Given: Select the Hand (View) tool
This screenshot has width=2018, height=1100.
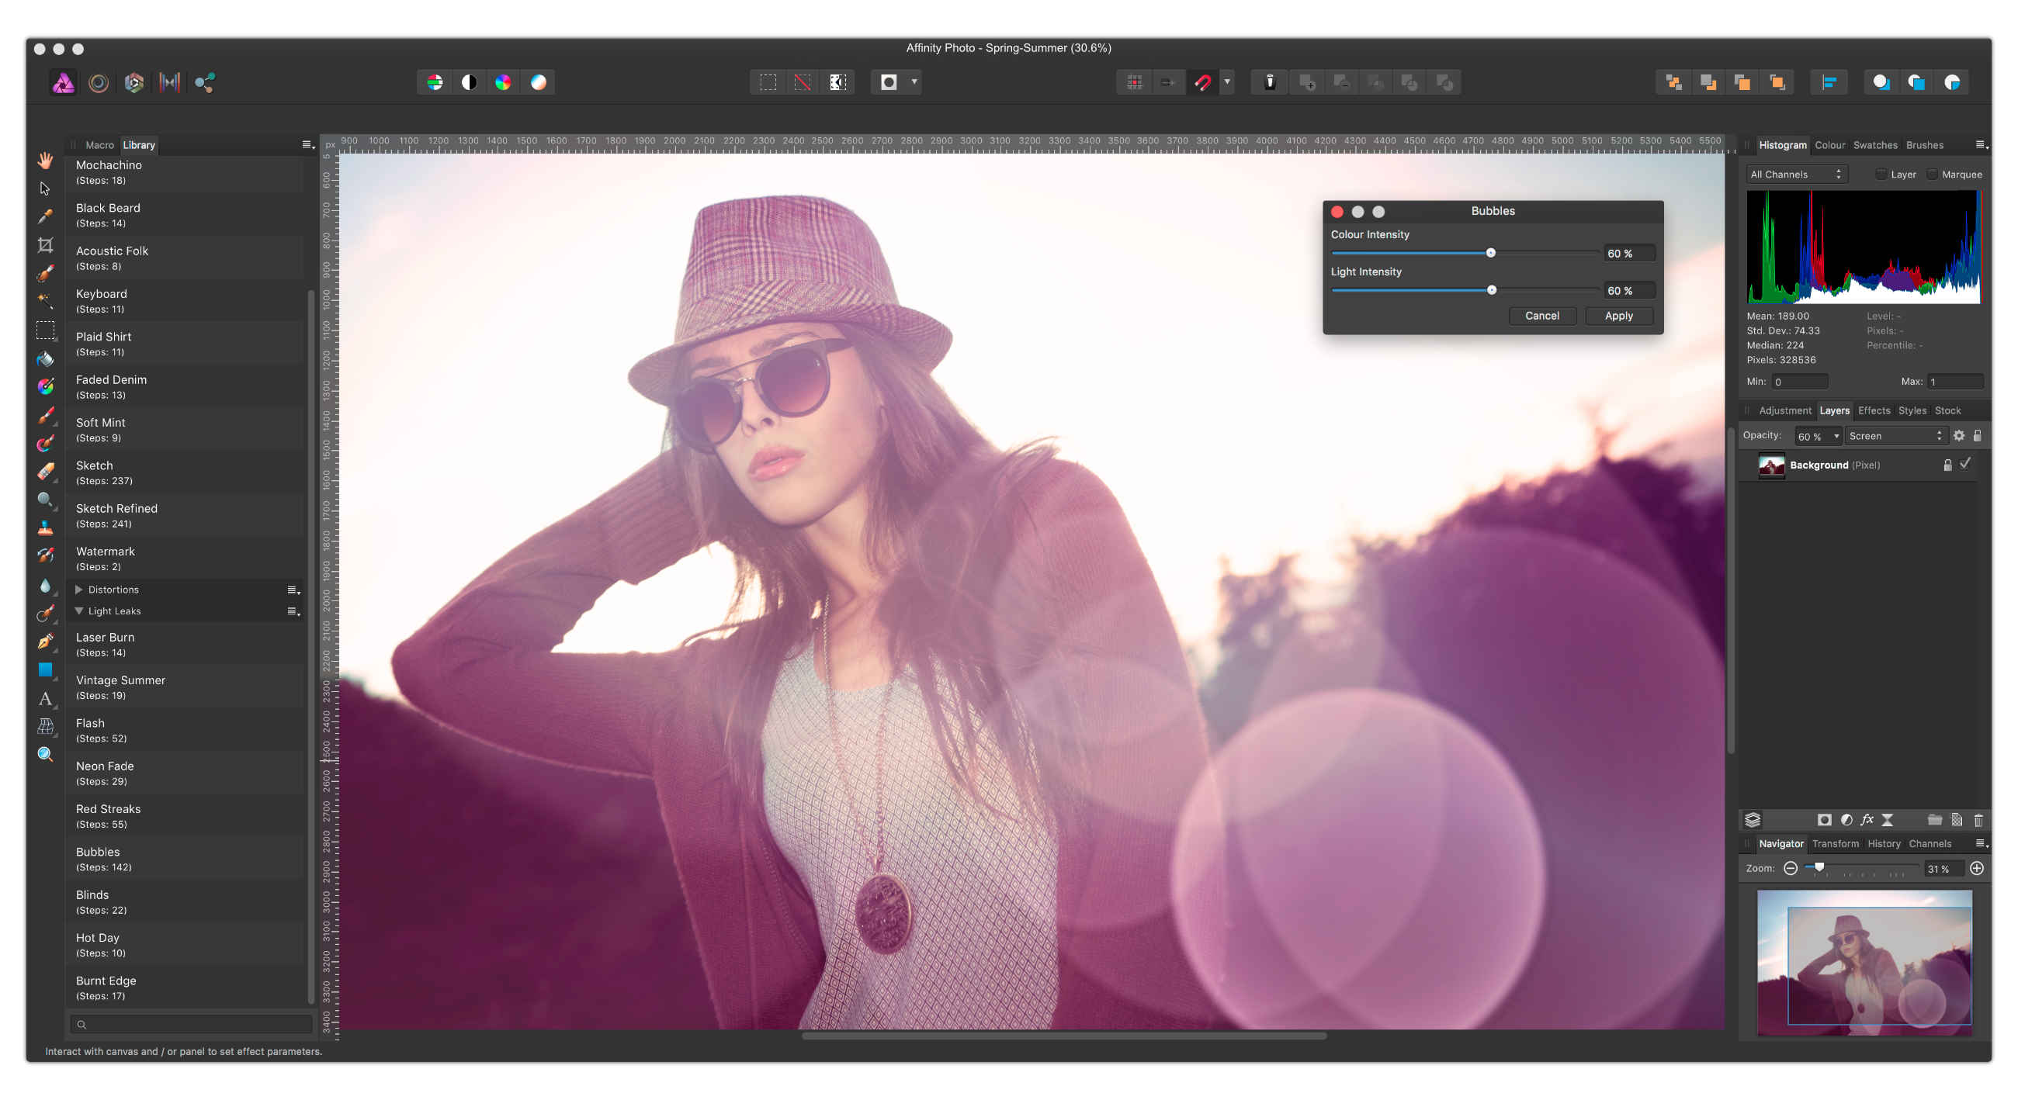Looking at the screenshot, I should (x=46, y=161).
